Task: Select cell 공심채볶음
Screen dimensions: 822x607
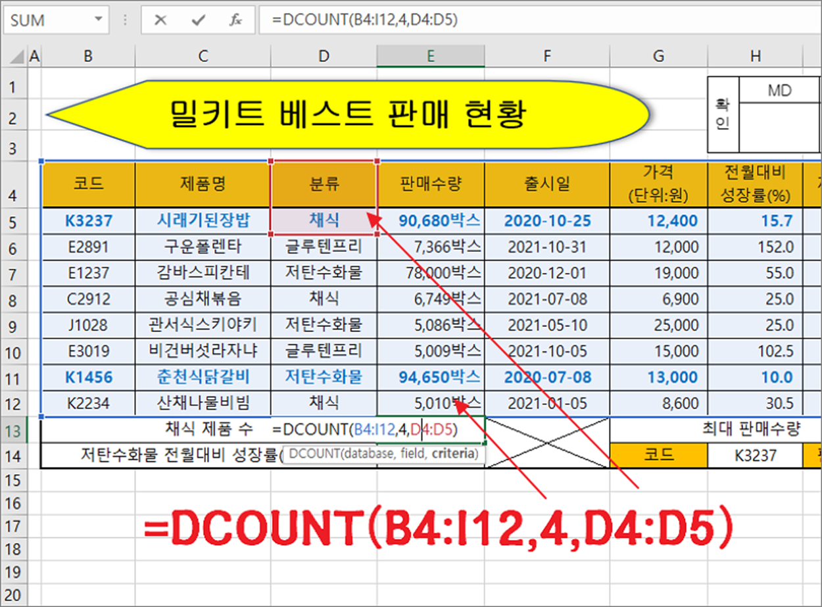Action: coord(203,299)
